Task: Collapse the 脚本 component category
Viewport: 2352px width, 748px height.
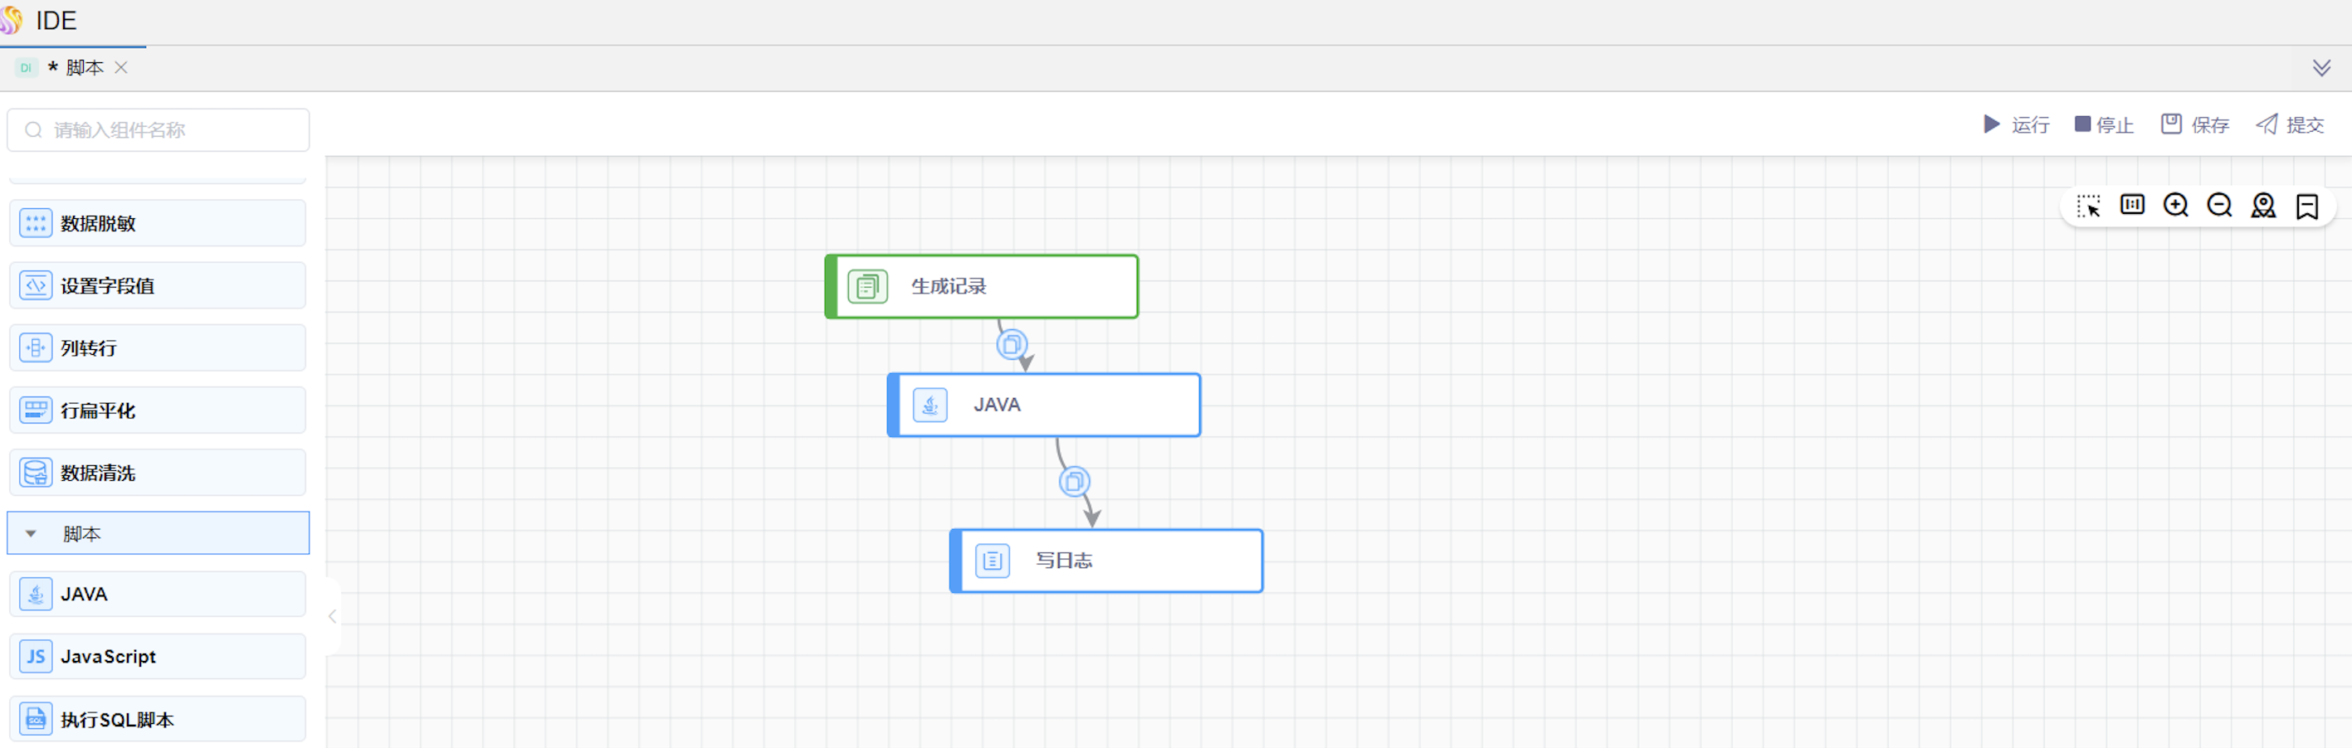Action: [31, 534]
